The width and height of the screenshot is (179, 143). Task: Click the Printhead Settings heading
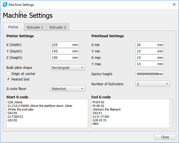click(108, 36)
